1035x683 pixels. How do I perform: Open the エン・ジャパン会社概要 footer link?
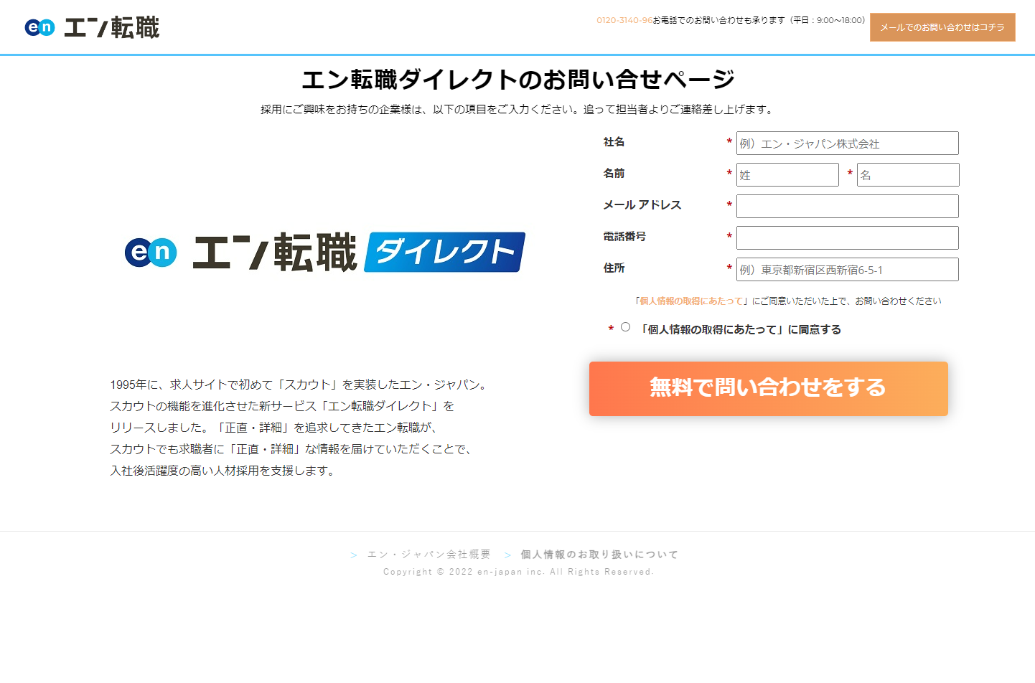pos(428,555)
